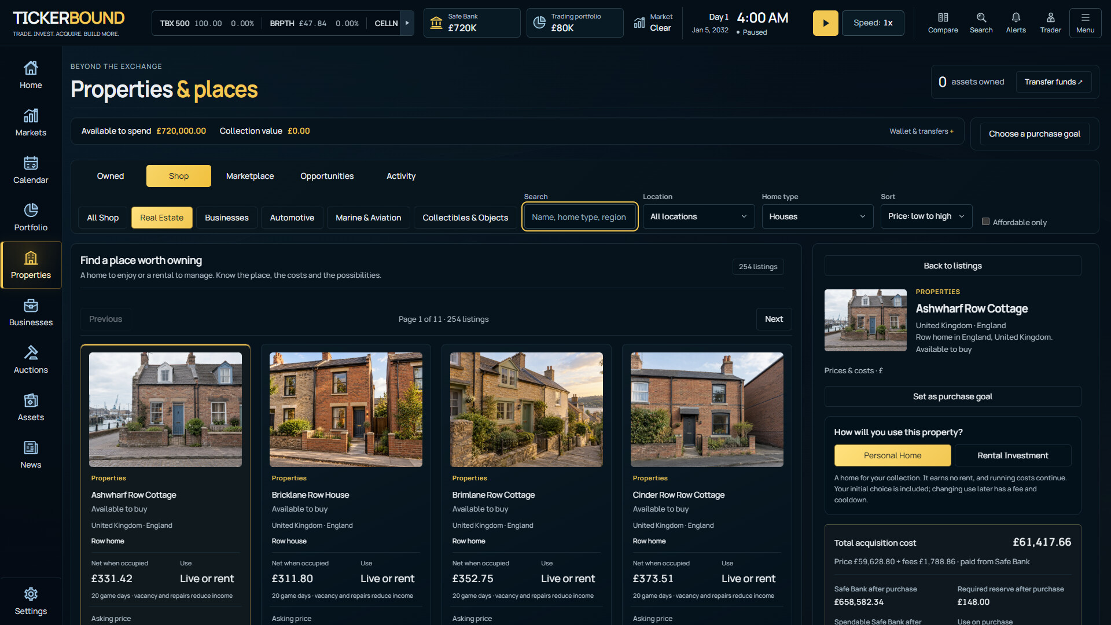Switch to the Marketplace tab

[x=250, y=176]
